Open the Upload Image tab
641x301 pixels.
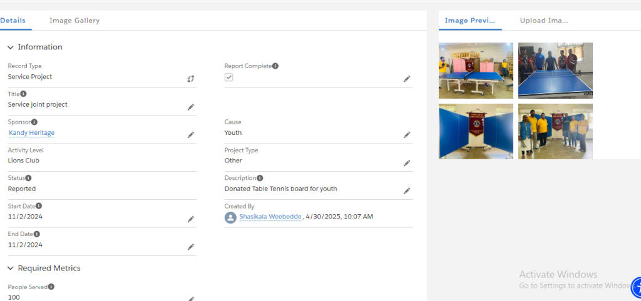(x=544, y=21)
